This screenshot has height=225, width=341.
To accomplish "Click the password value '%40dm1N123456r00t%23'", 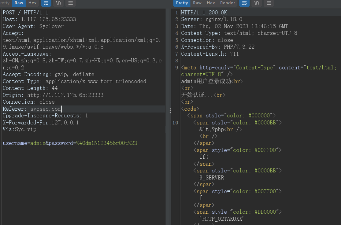I will pos(107,143).
